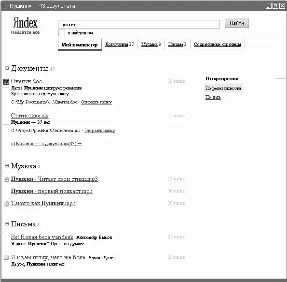Minimize the search results window
The height and width of the screenshot is (282, 287).
click(269, 6)
